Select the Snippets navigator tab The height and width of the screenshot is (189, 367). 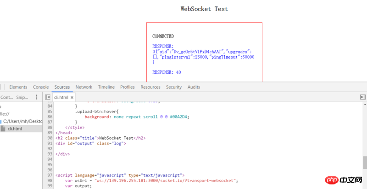pyautogui.click(x=22, y=97)
